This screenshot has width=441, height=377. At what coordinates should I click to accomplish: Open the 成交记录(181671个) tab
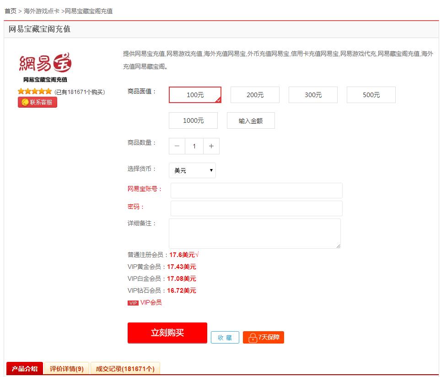(125, 369)
